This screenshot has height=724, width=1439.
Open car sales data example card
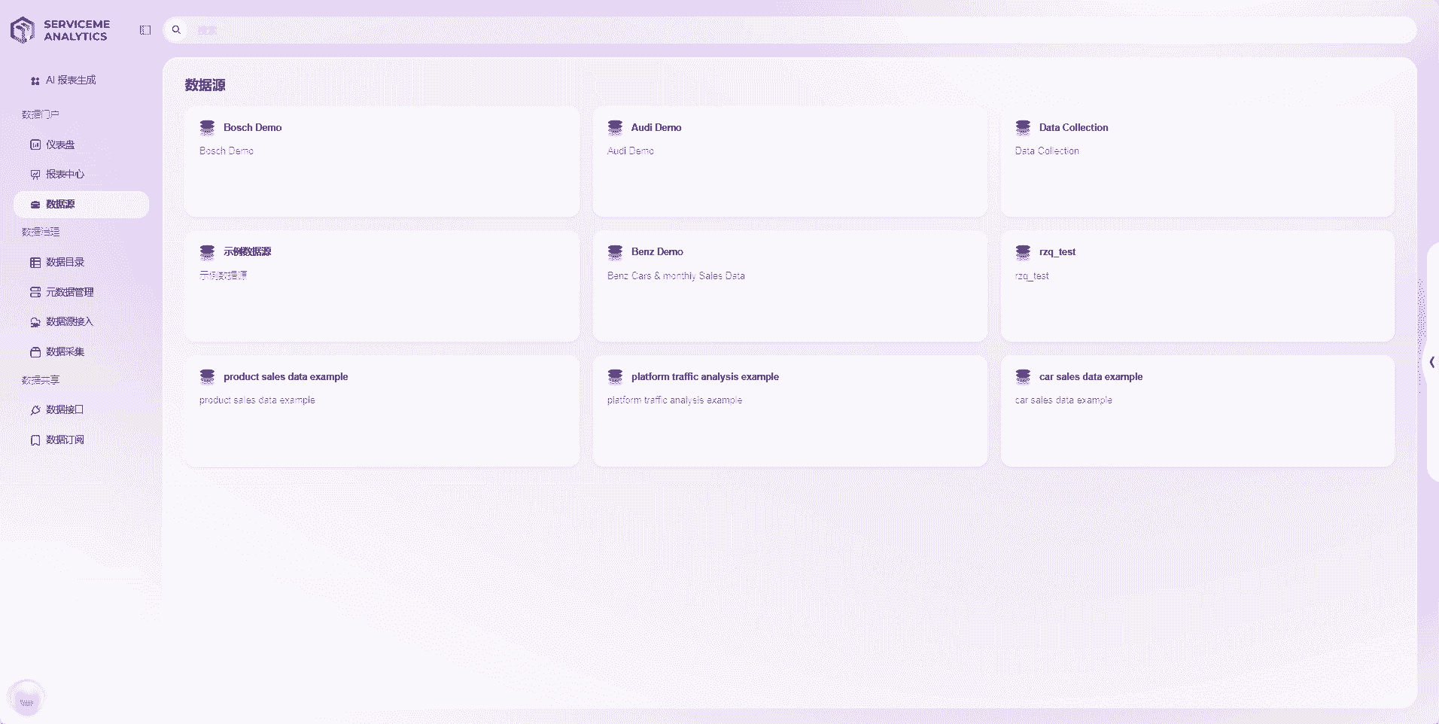tap(1197, 411)
